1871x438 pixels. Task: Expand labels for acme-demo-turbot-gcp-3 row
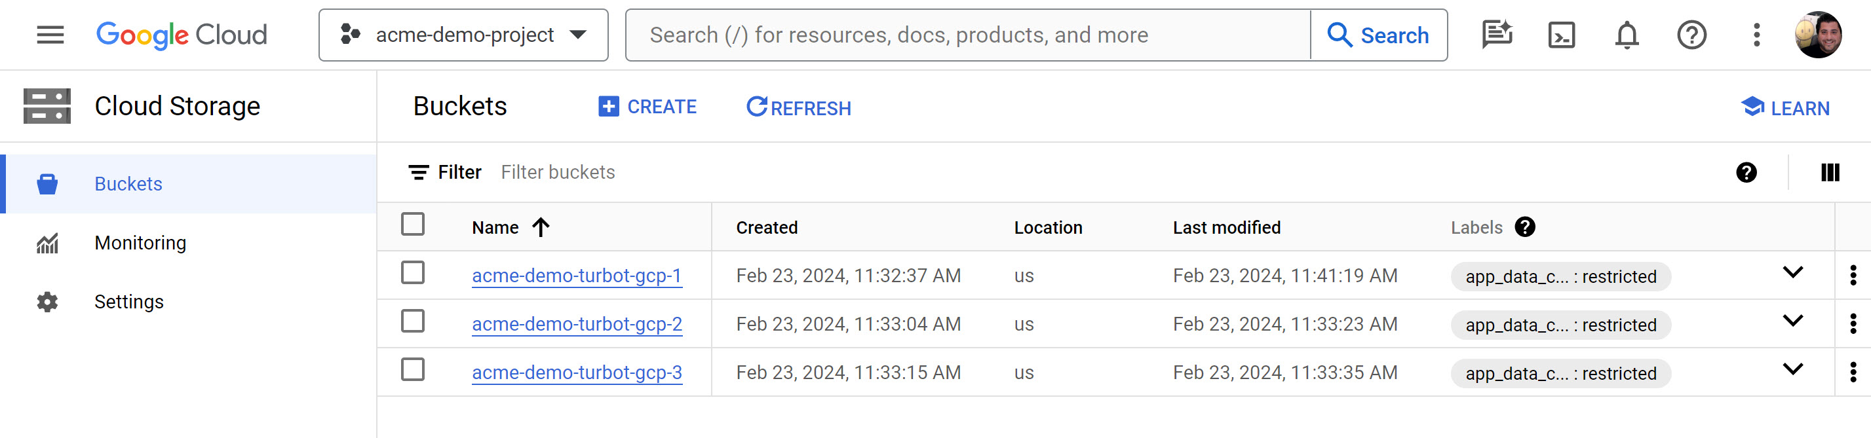[x=1792, y=369]
